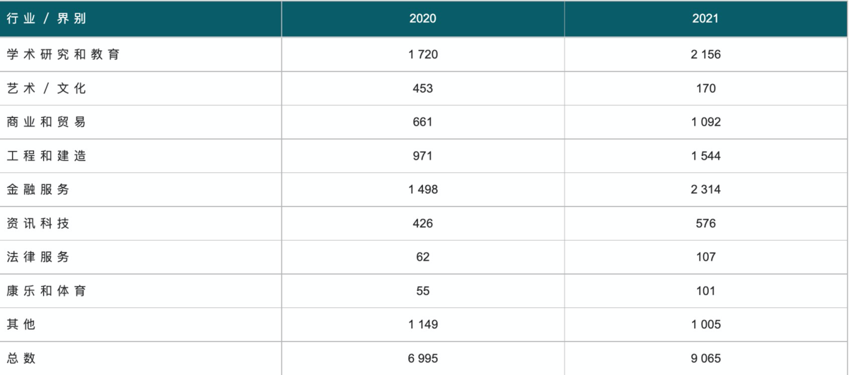Select the 法律服务 row label

tap(38, 257)
